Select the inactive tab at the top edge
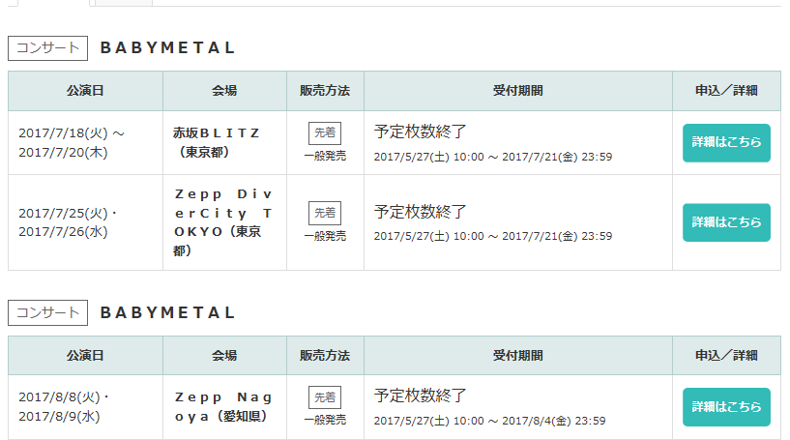 click(124, 3)
